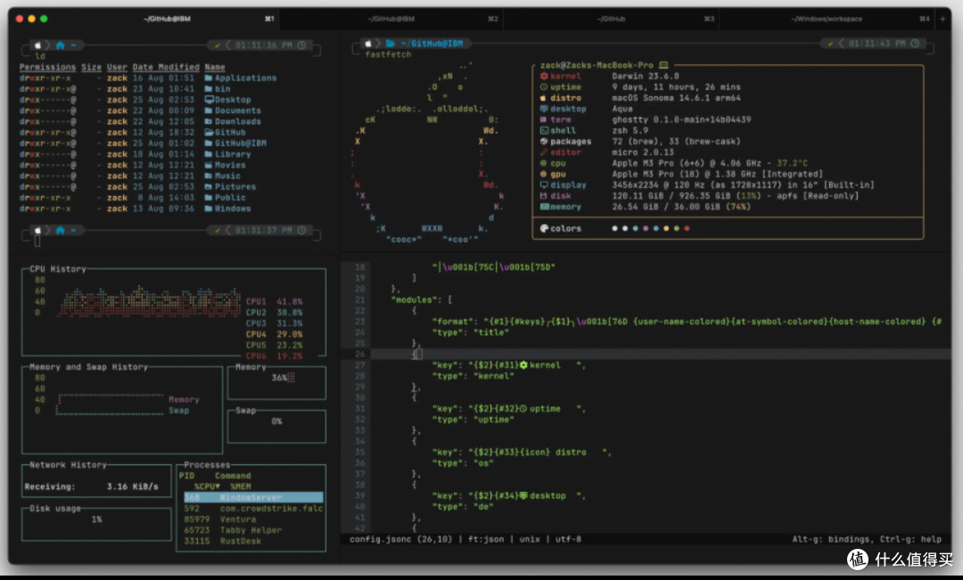Viewport: 963px width, 580px height.
Task: Click the Memory 36% gauge box
Action: coord(276,383)
